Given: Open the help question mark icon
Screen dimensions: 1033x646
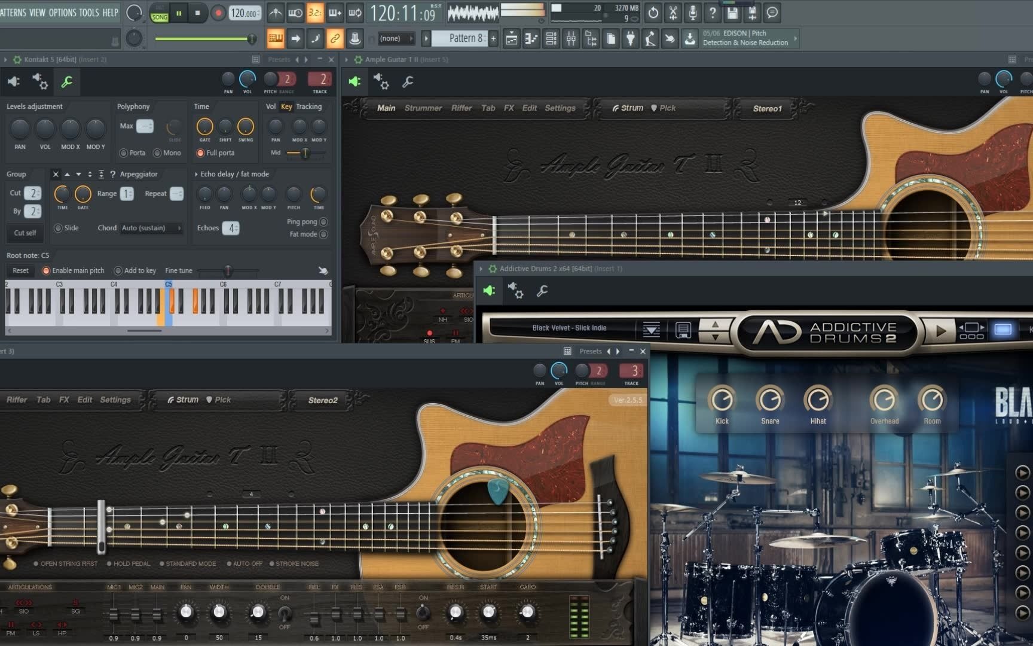Looking at the screenshot, I should tap(713, 13).
